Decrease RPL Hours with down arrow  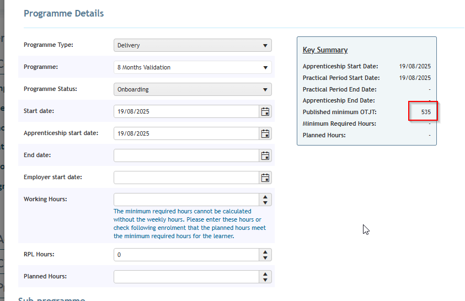[265, 258]
